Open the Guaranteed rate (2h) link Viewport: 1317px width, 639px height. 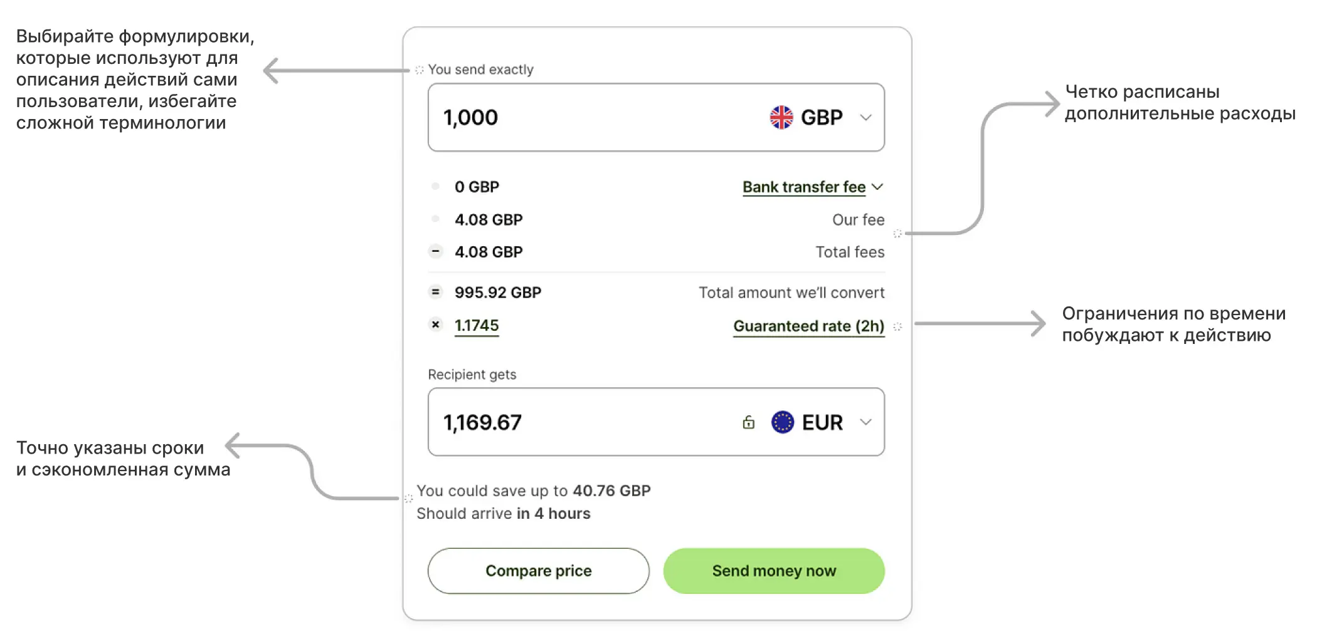pyautogui.click(x=808, y=326)
